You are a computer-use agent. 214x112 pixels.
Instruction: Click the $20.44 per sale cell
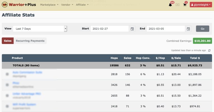pyautogui.click(x=176, y=74)
